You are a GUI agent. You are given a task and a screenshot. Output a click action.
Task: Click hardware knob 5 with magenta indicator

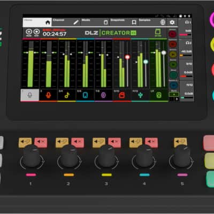[x=181, y=156]
